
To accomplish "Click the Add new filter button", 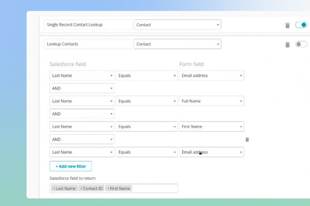I will (x=71, y=166).
